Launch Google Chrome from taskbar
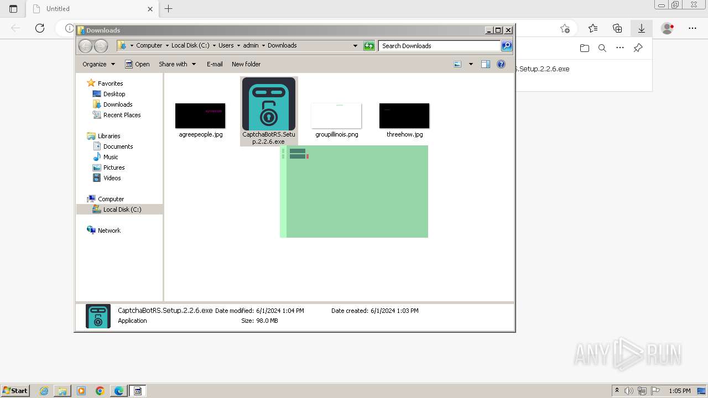Screen dimensions: 708x398 click(x=100, y=391)
